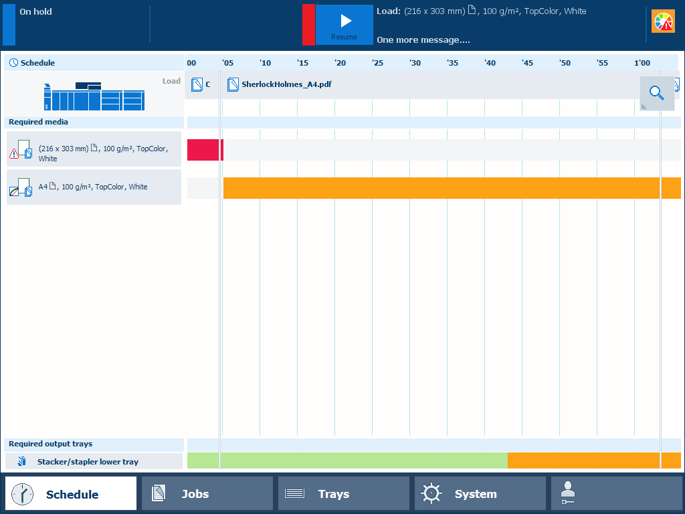Select the SherlockHolmes_A4.pdf job in schedule

pos(286,85)
